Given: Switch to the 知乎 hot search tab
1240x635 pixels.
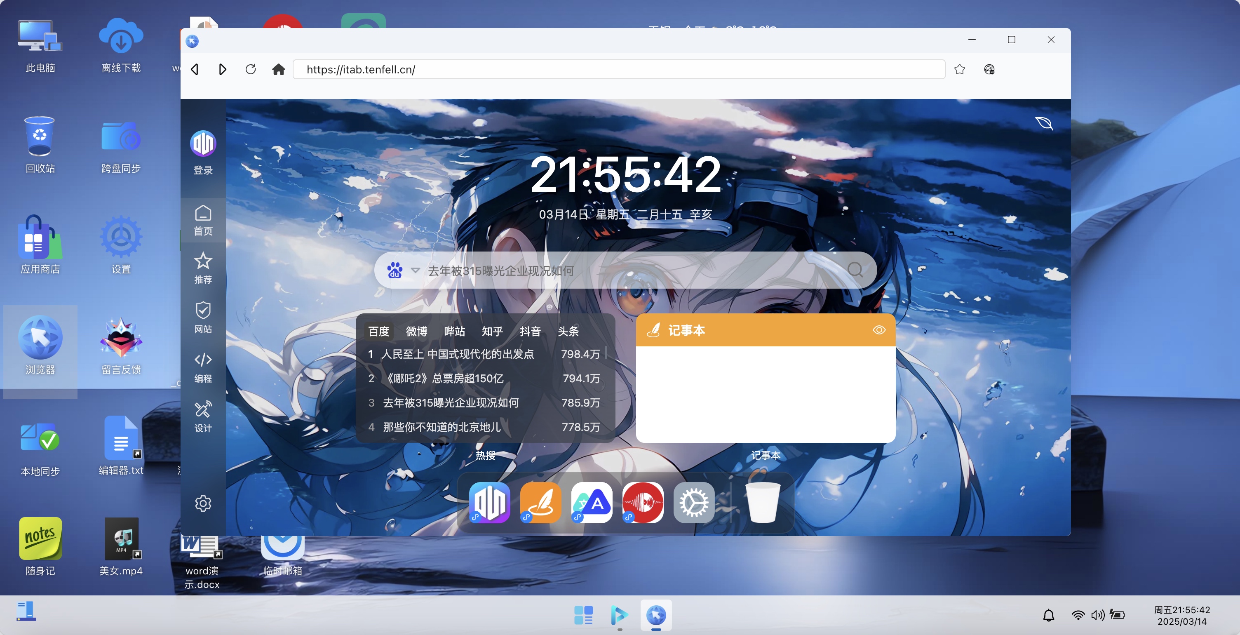Looking at the screenshot, I should point(492,331).
